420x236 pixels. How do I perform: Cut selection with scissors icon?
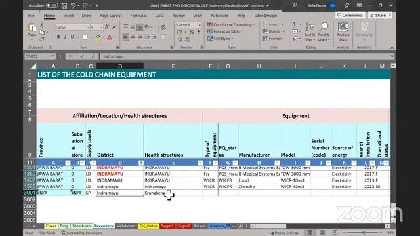(42, 25)
